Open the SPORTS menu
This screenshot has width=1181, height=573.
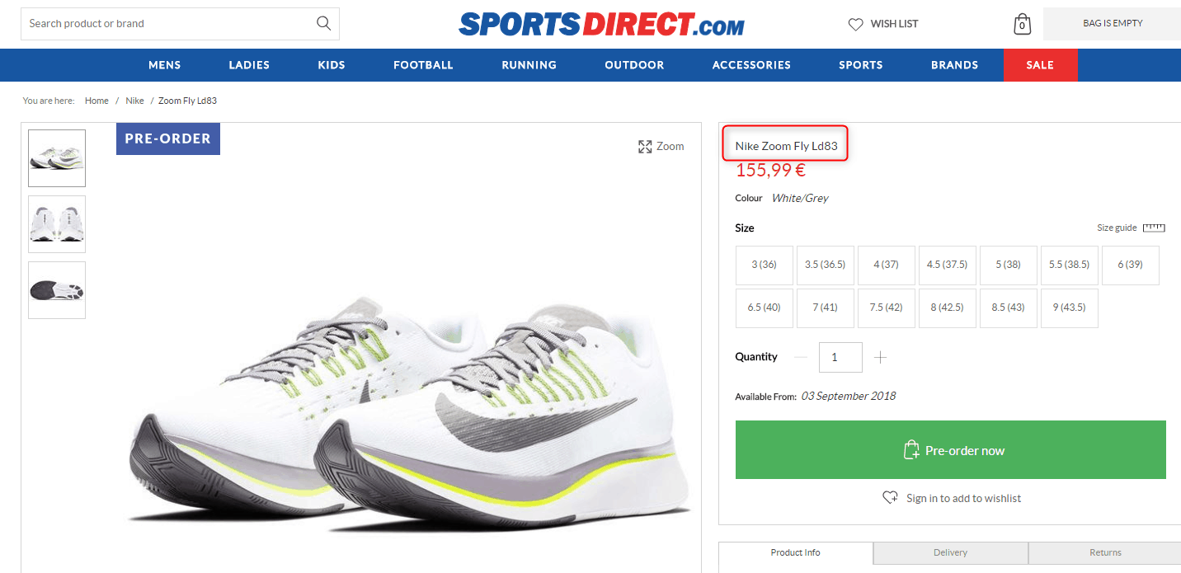(861, 65)
